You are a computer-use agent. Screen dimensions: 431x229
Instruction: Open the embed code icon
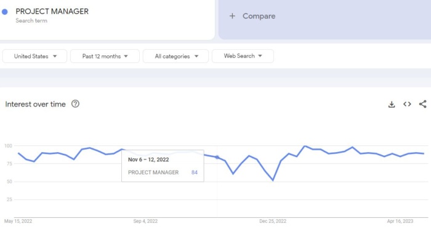pyautogui.click(x=407, y=104)
